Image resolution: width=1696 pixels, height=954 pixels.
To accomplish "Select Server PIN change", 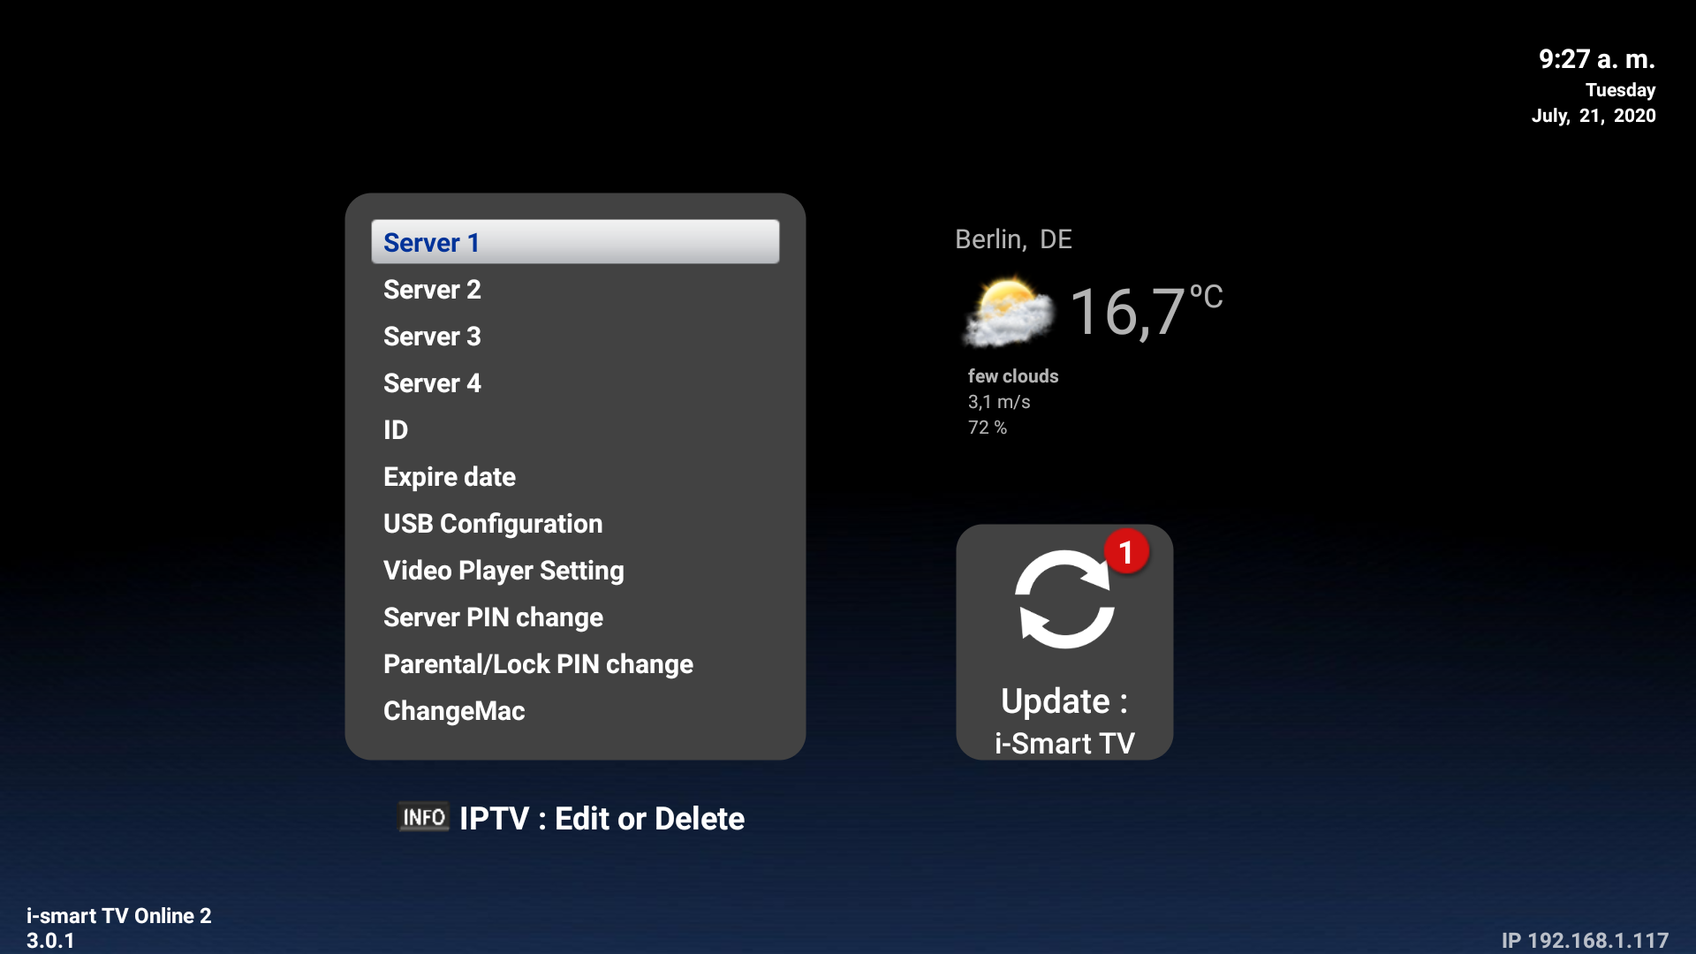I will 493,617.
